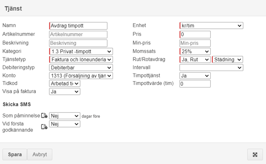Click the SMS first approval phone icon

click(44, 127)
